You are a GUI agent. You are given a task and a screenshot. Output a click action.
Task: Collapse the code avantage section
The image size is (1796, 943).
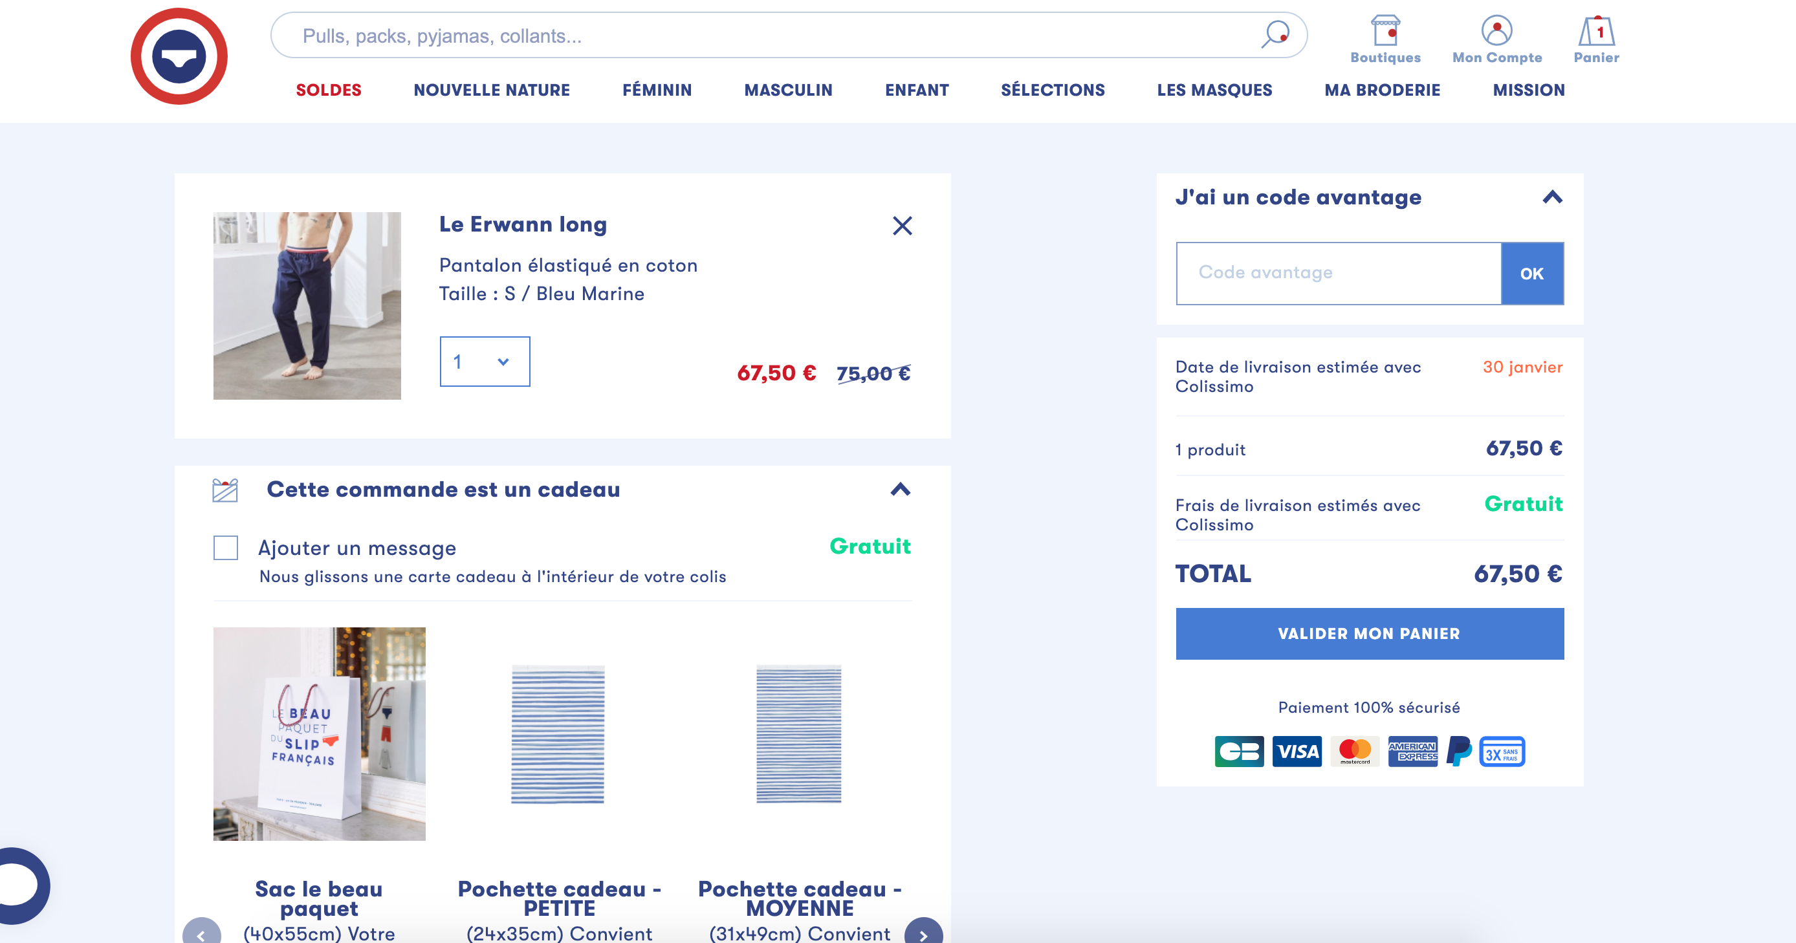[x=1552, y=197]
